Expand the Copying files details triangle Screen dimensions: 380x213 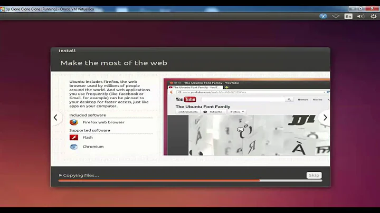tap(60, 175)
